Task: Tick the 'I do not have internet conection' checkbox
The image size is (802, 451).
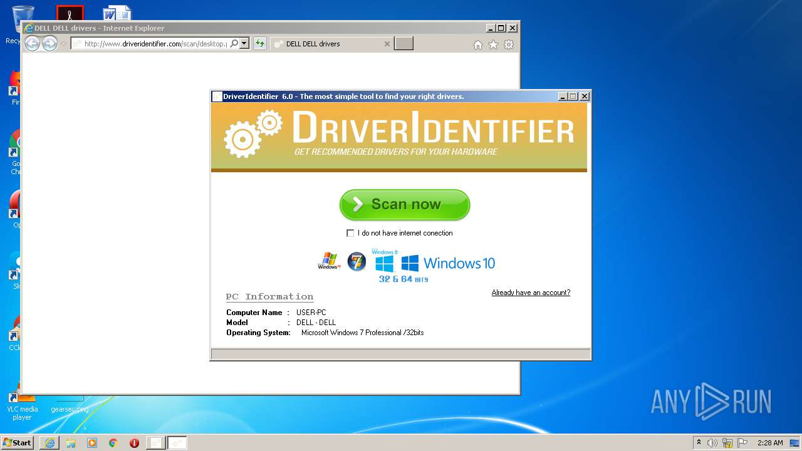Action: pos(350,233)
